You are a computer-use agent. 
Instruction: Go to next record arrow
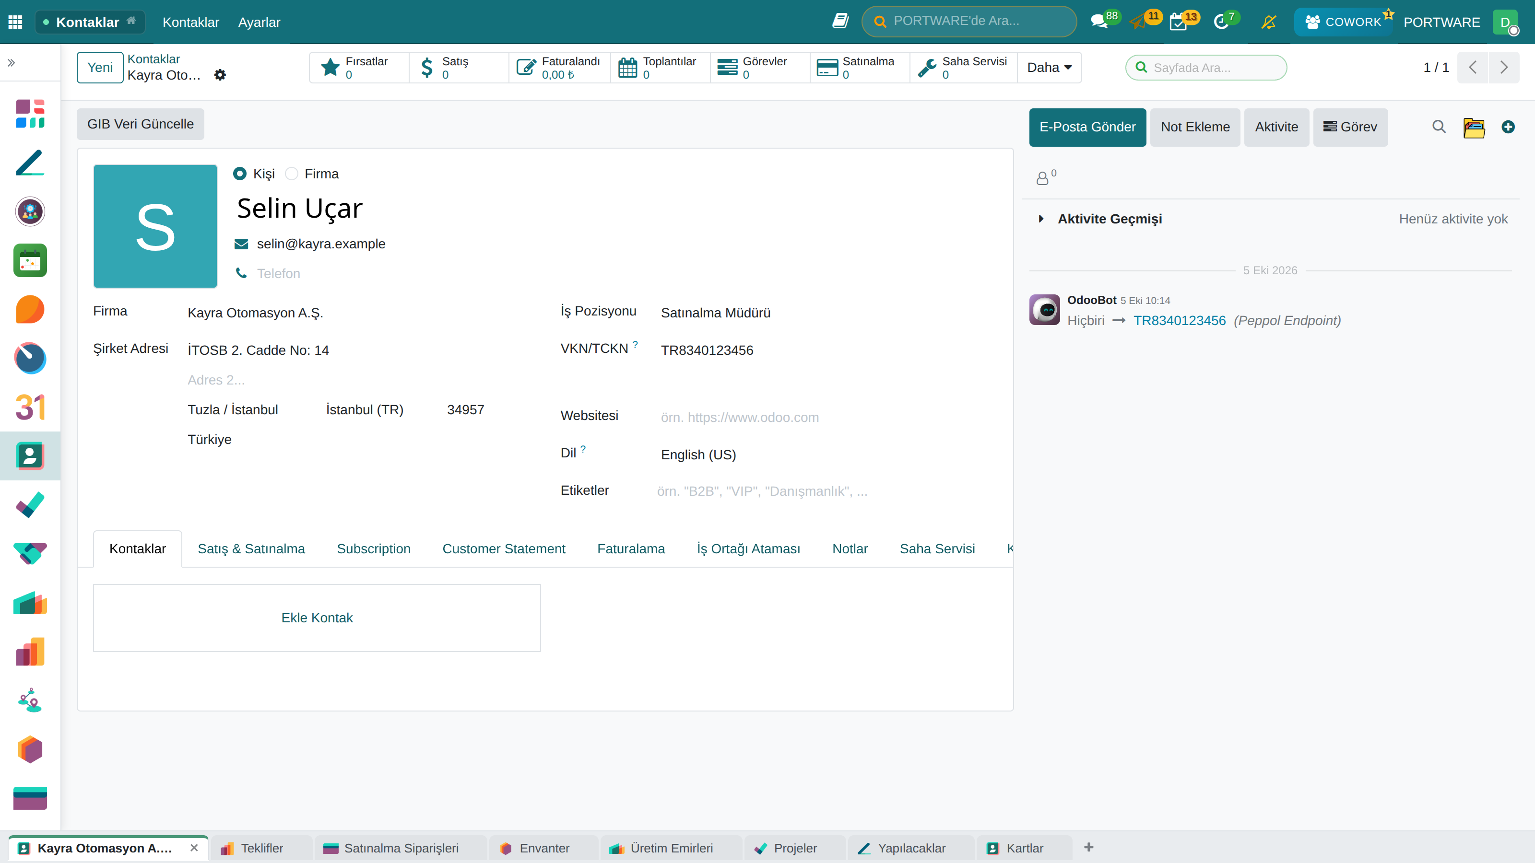point(1504,67)
